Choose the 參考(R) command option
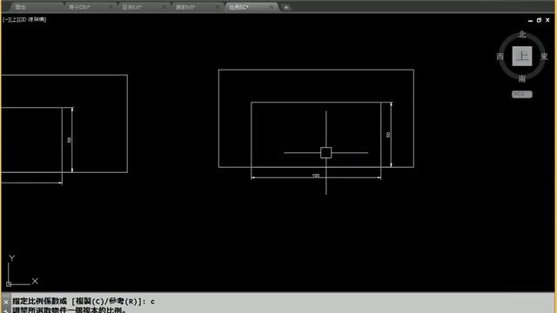 pyautogui.click(x=123, y=302)
